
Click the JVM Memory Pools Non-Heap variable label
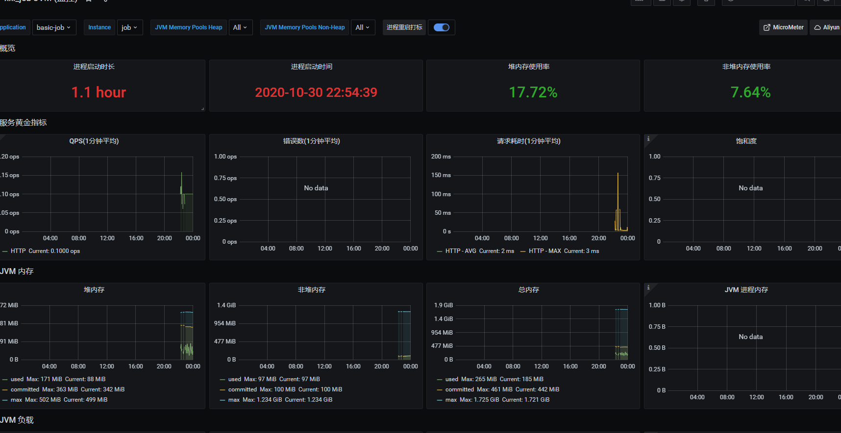click(x=305, y=27)
